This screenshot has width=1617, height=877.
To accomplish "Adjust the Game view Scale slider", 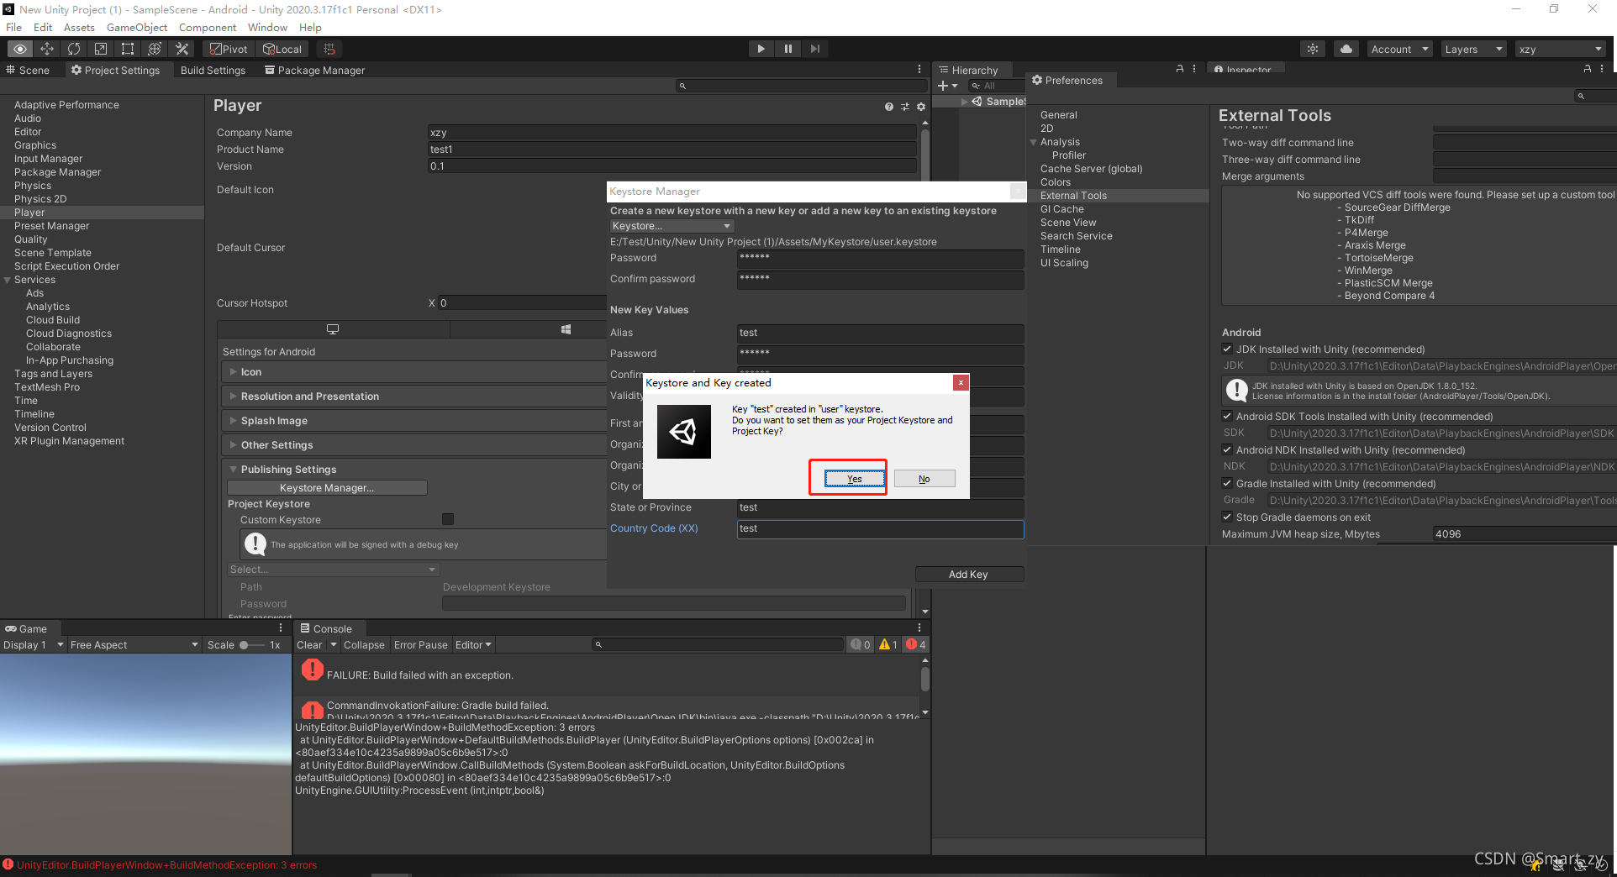I will (252, 645).
